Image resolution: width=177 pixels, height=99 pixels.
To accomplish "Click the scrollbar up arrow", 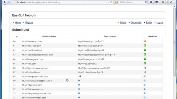I will pos(175,7).
